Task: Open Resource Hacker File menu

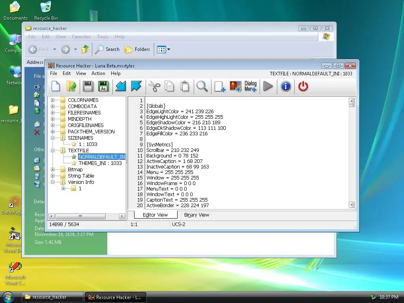Action: (x=54, y=73)
